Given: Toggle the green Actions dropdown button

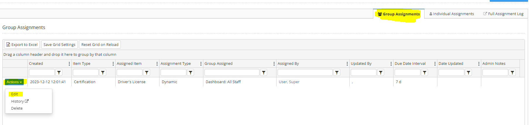Looking at the screenshot, I should point(14,82).
